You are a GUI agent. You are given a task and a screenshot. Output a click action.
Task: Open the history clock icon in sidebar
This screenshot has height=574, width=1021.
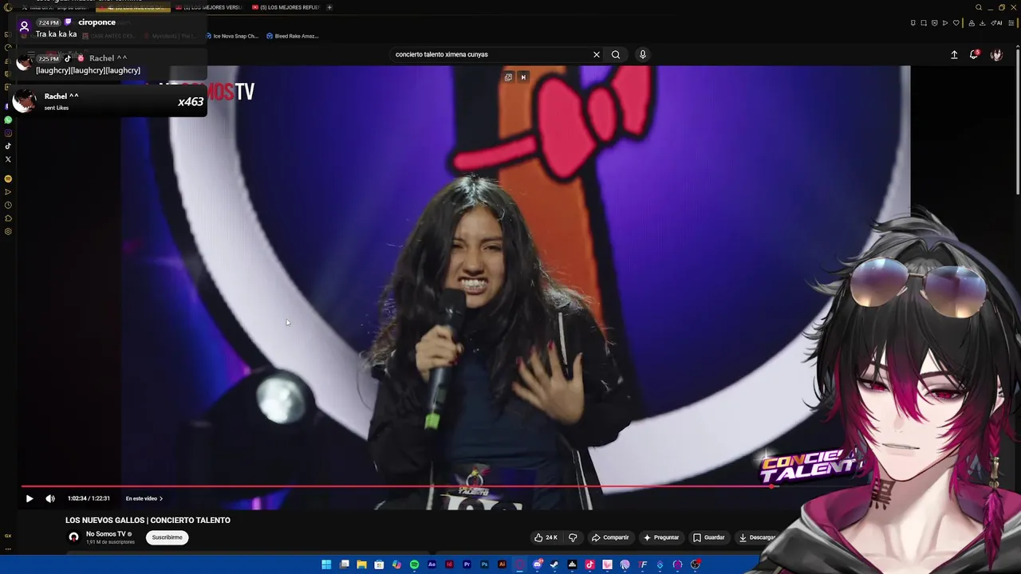pos(8,205)
